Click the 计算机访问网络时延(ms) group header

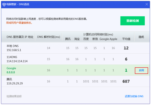click(x=98, y=34)
